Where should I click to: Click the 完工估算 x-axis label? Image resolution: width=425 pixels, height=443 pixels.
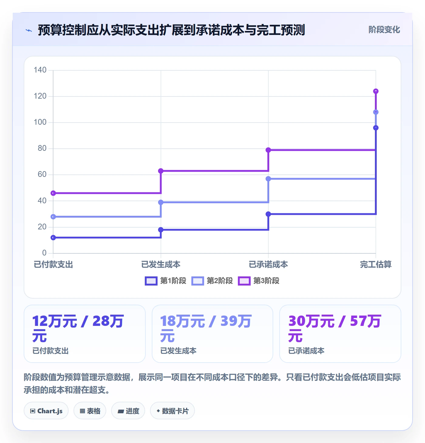[x=376, y=265]
